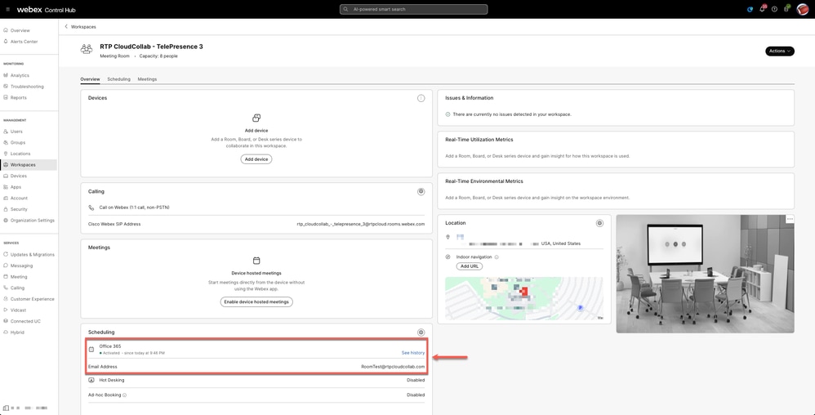815x415 pixels.
Task: Click the location map preview
Action: click(524, 298)
